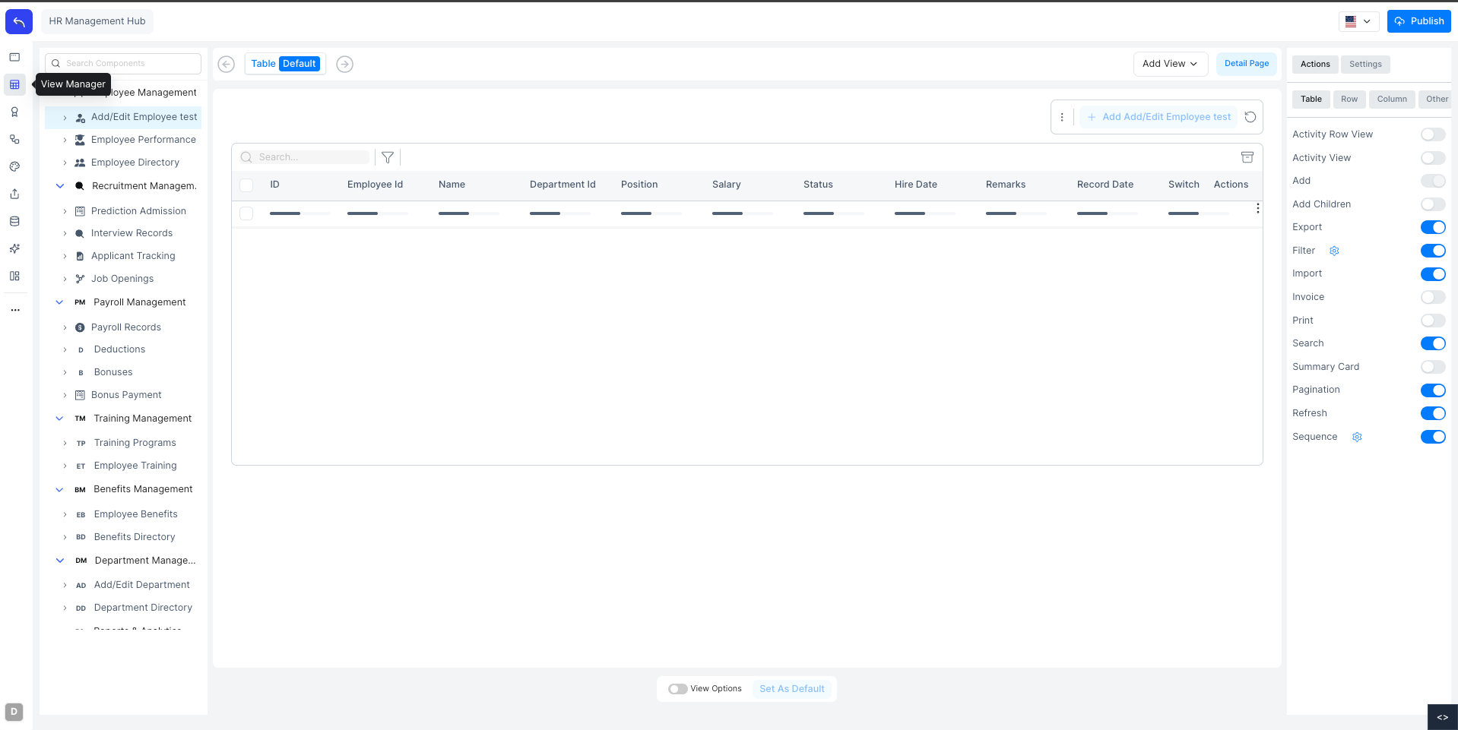
Task: Enable the Invoice toggle
Action: coord(1432,297)
